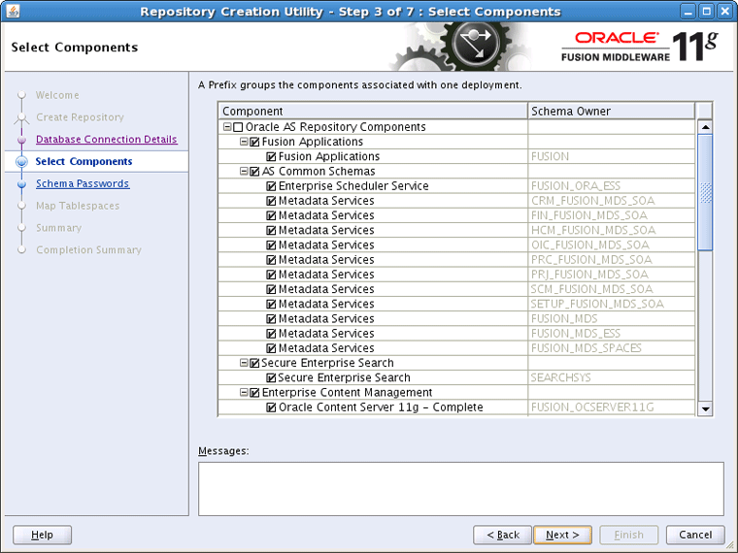Uncheck Metadata Services checkbox for HCM_FUSION_MDS_SOA

pos(271,231)
